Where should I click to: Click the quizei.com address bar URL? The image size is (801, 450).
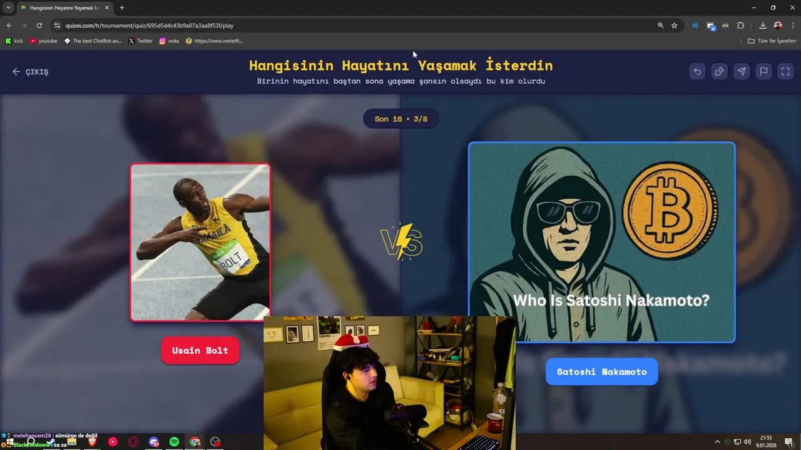tap(150, 26)
